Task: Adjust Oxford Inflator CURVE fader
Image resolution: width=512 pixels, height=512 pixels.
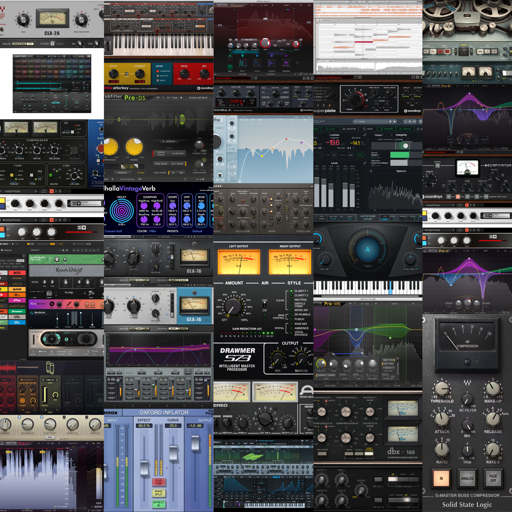Action: tap(173, 453)
